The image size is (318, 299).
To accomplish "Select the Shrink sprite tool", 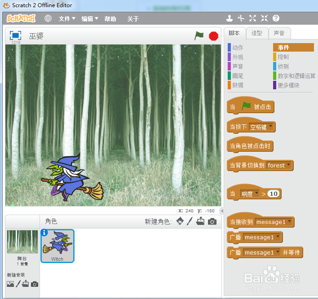I will coord(264,18).
